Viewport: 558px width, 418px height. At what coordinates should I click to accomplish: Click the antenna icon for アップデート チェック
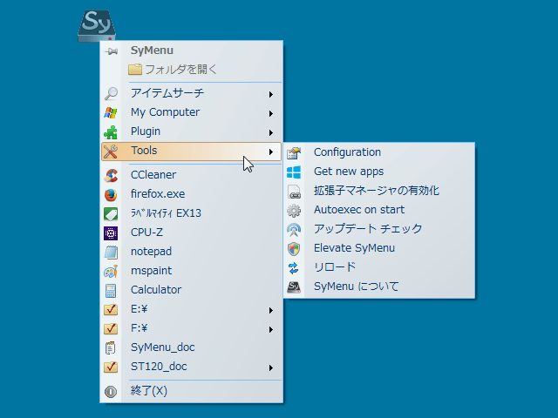(294, 230)
